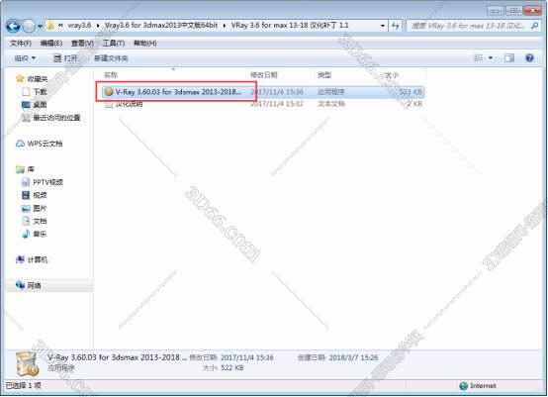Screen dimensions: 548x397
Task: Select VRay 3.6 for max 13-18 breadcrumb
Action: point(290,25)
